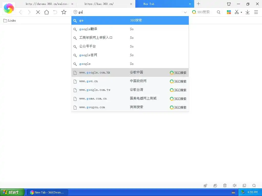Click the browser doctor icon in status bar
Viewport: 262px width, 196px height.
pyautogui.click(x=215, y=186)
